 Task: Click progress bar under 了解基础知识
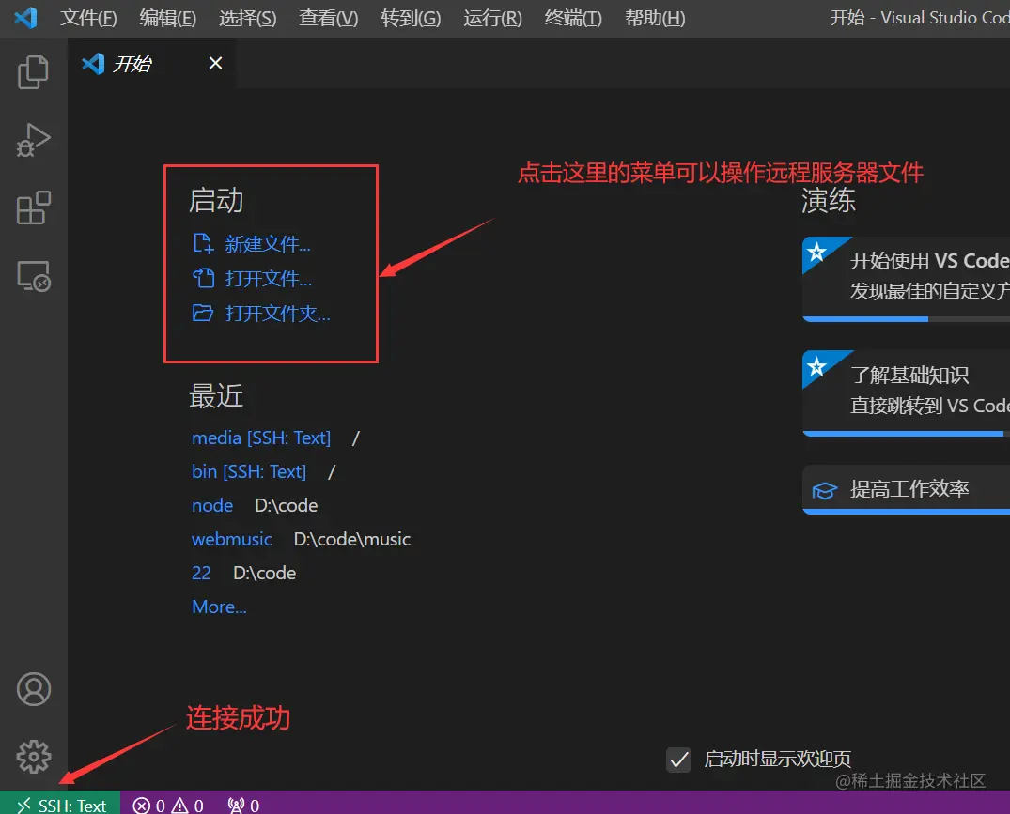(x=907, y=434)
